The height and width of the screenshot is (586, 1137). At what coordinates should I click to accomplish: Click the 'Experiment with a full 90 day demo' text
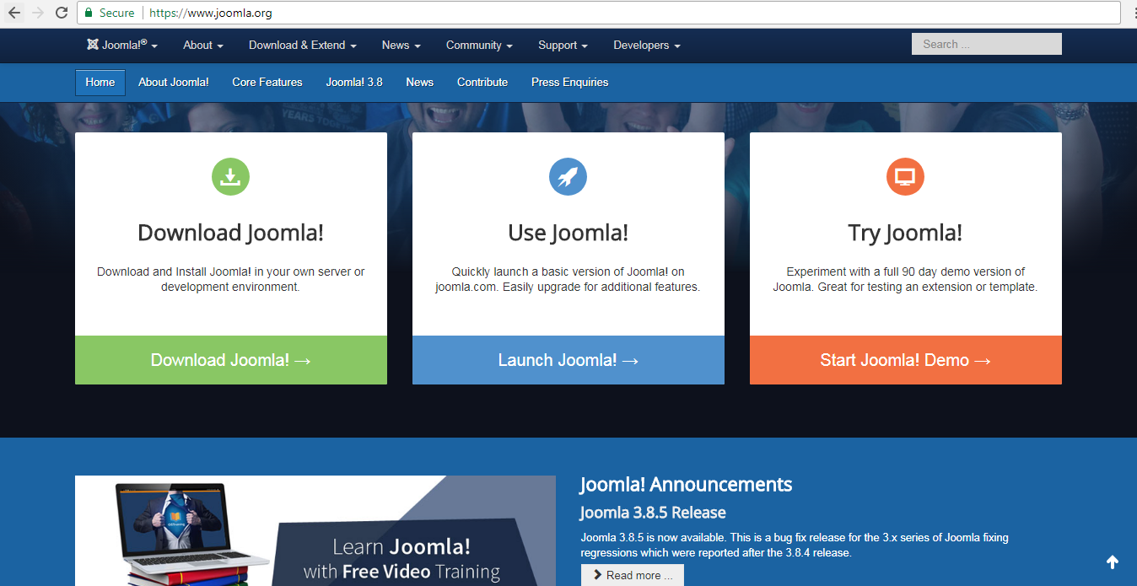[905, 279]
